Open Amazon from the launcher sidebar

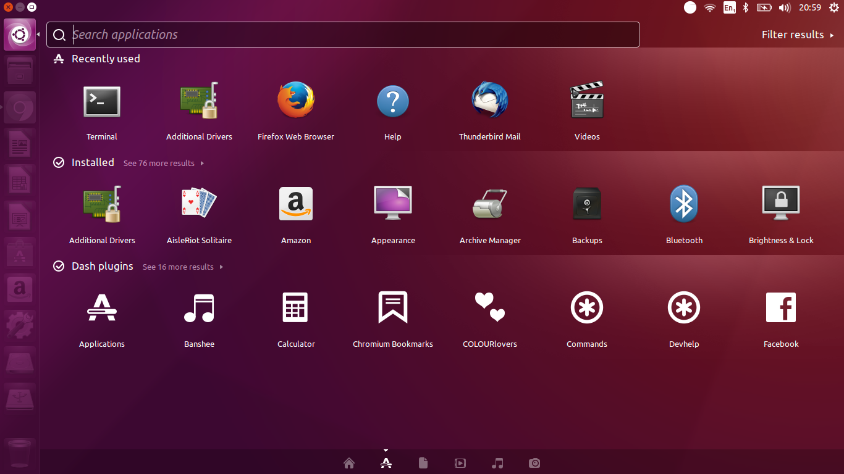tap(20, 289)
